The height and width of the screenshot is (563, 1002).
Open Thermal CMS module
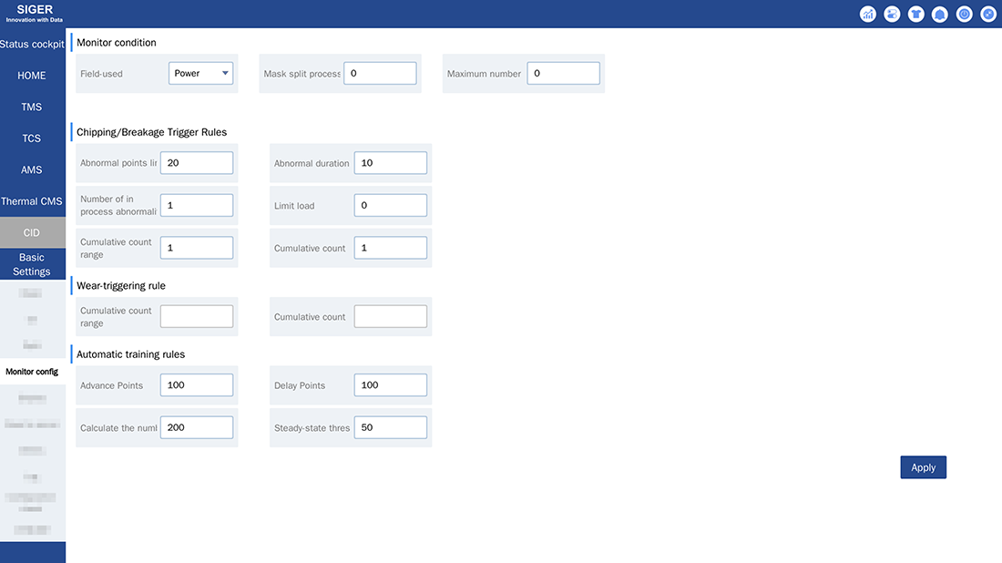pos(32,201)
